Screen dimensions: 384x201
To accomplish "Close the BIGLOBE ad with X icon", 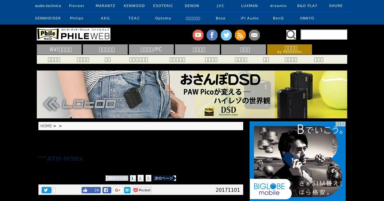I will 343,124.
